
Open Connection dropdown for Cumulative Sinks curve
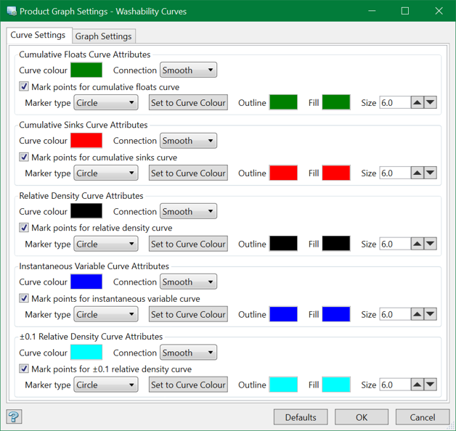[x=189, y=141]
